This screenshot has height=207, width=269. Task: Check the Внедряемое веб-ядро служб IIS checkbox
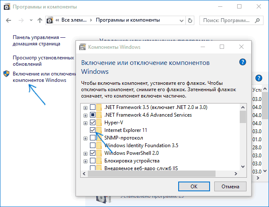(92, 168)
